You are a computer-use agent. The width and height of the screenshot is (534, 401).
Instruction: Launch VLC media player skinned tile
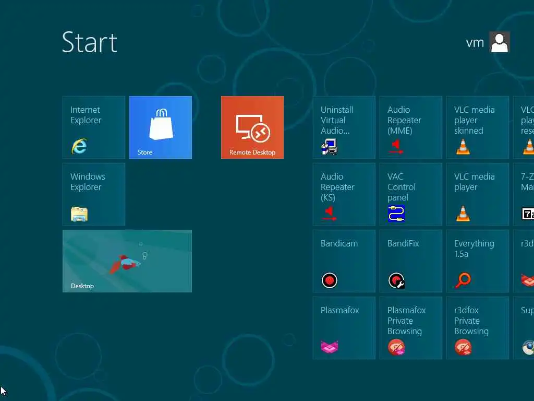478,127
